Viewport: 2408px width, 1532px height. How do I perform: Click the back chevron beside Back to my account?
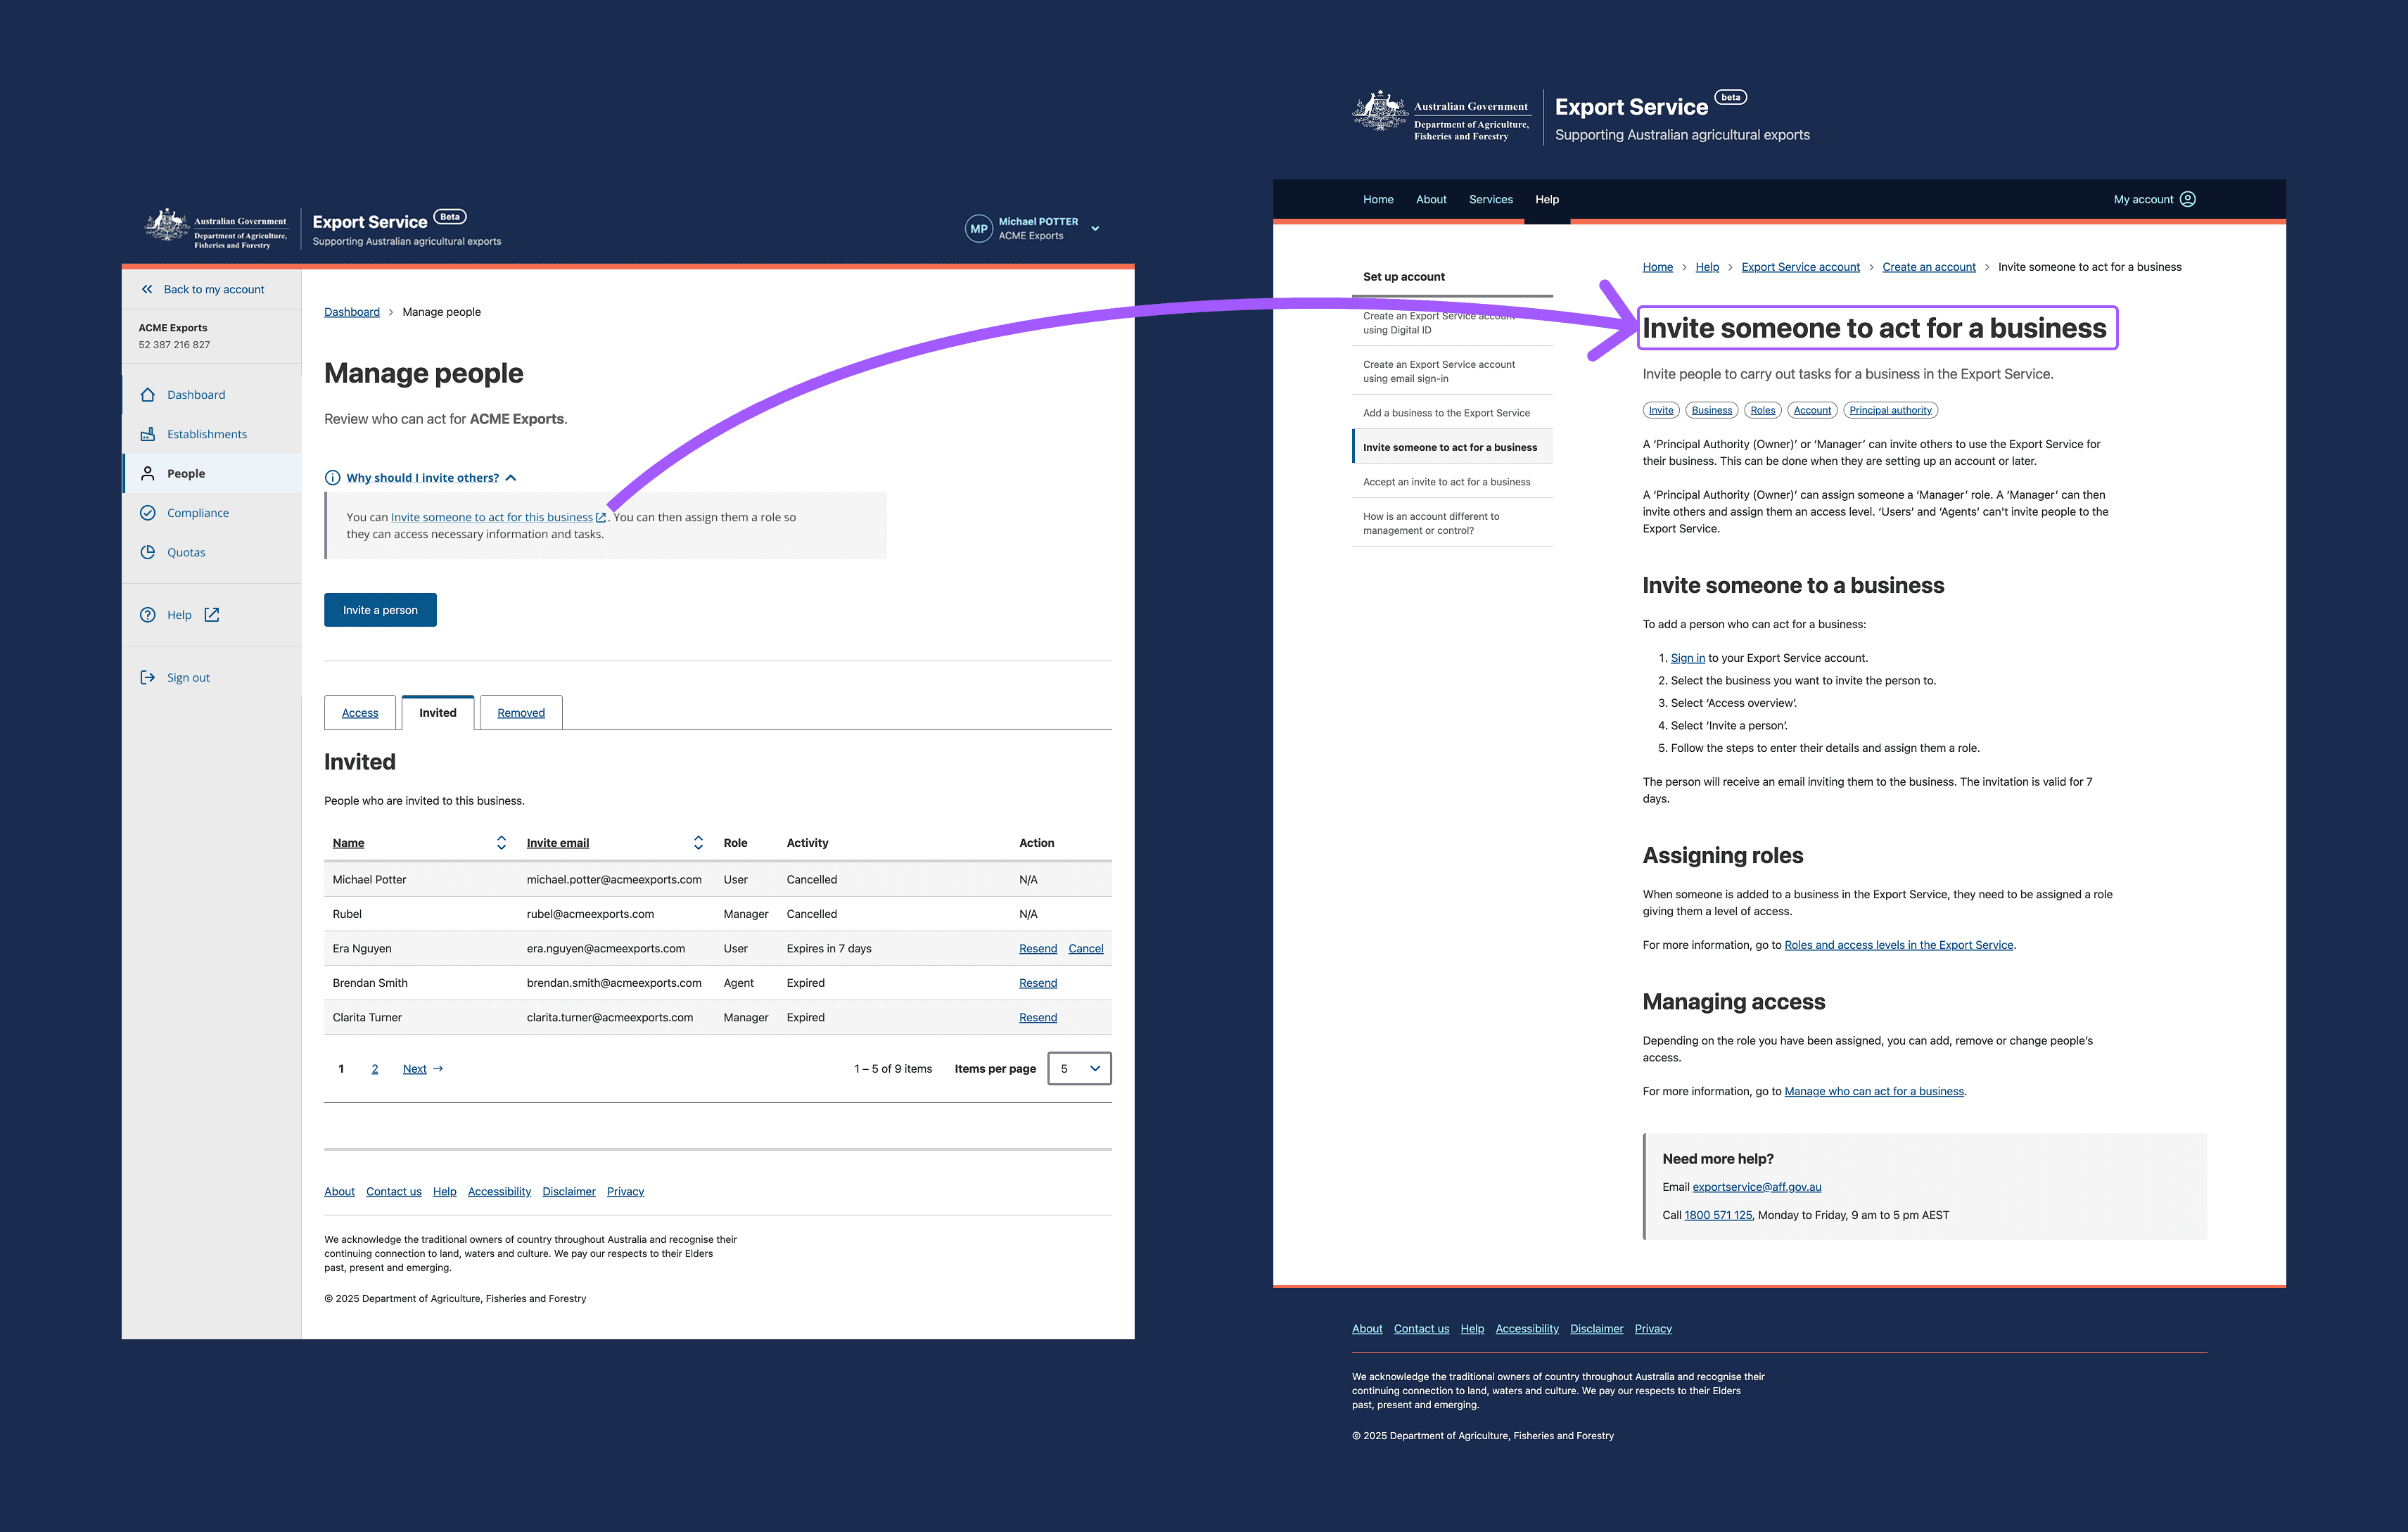point(147,289)
